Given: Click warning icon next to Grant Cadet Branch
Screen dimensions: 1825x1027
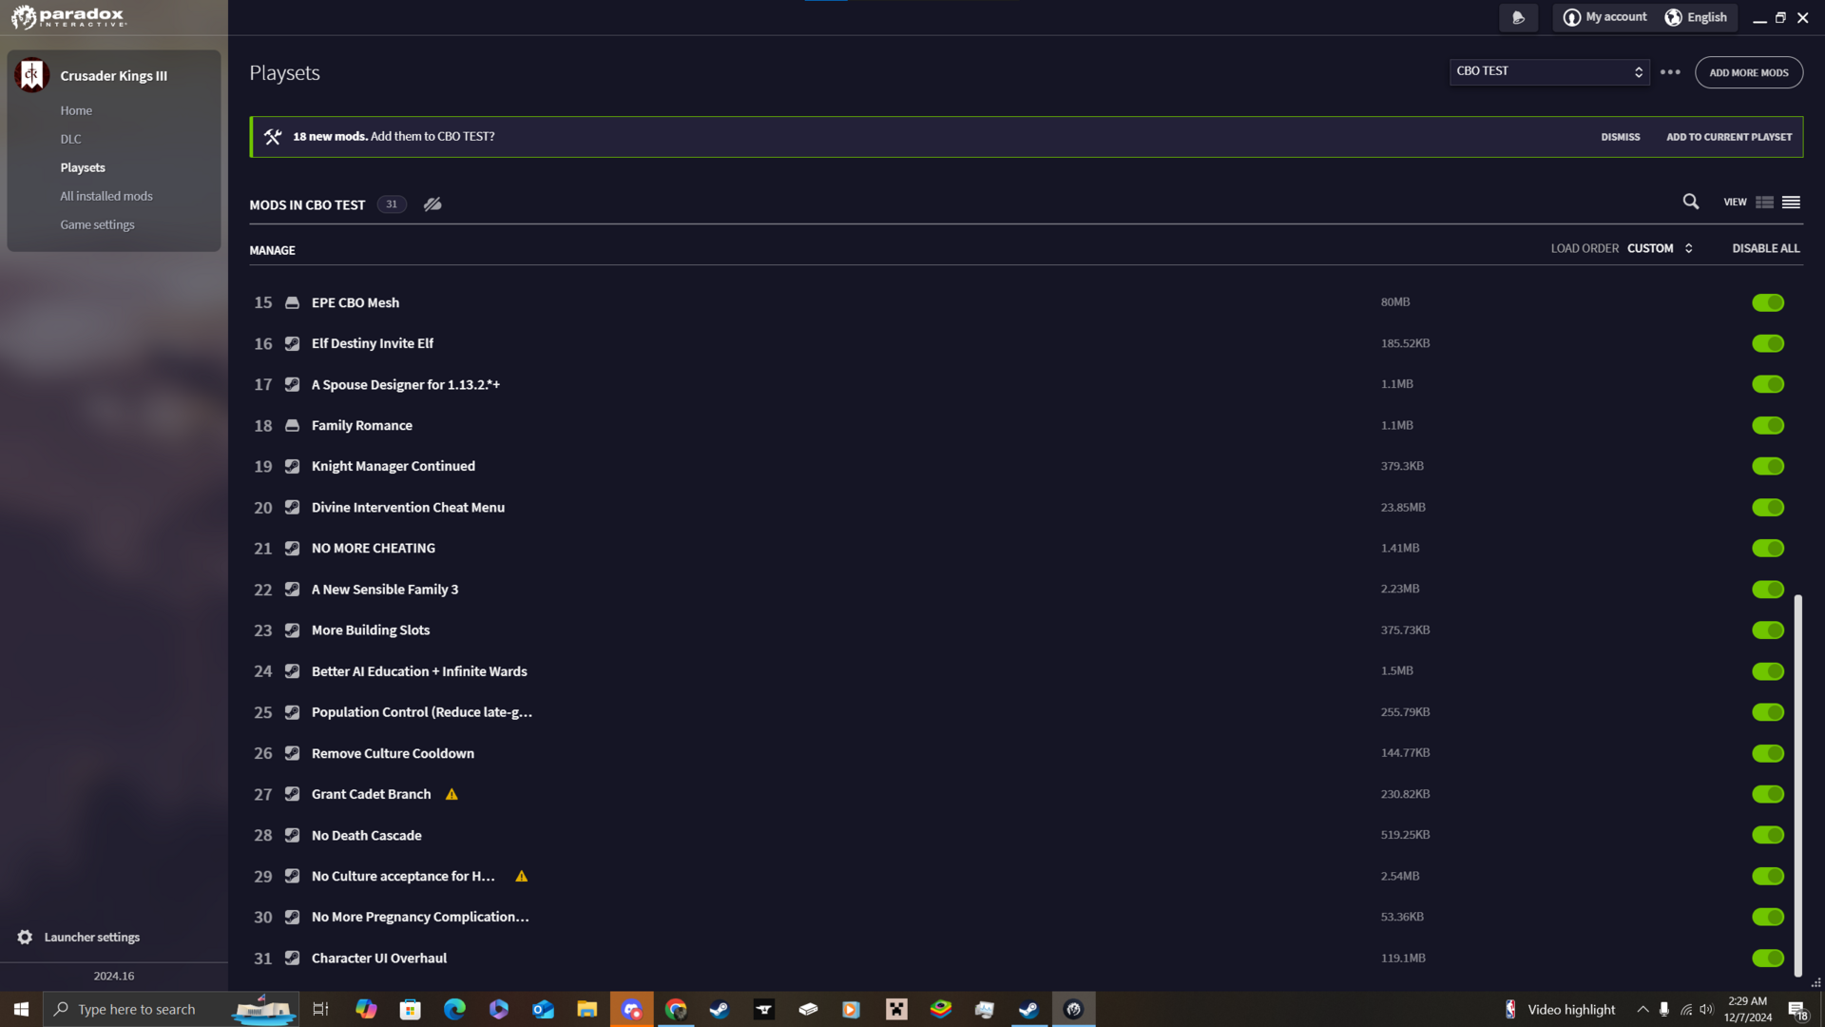Looking at the screenshot, I should [451, 794].
